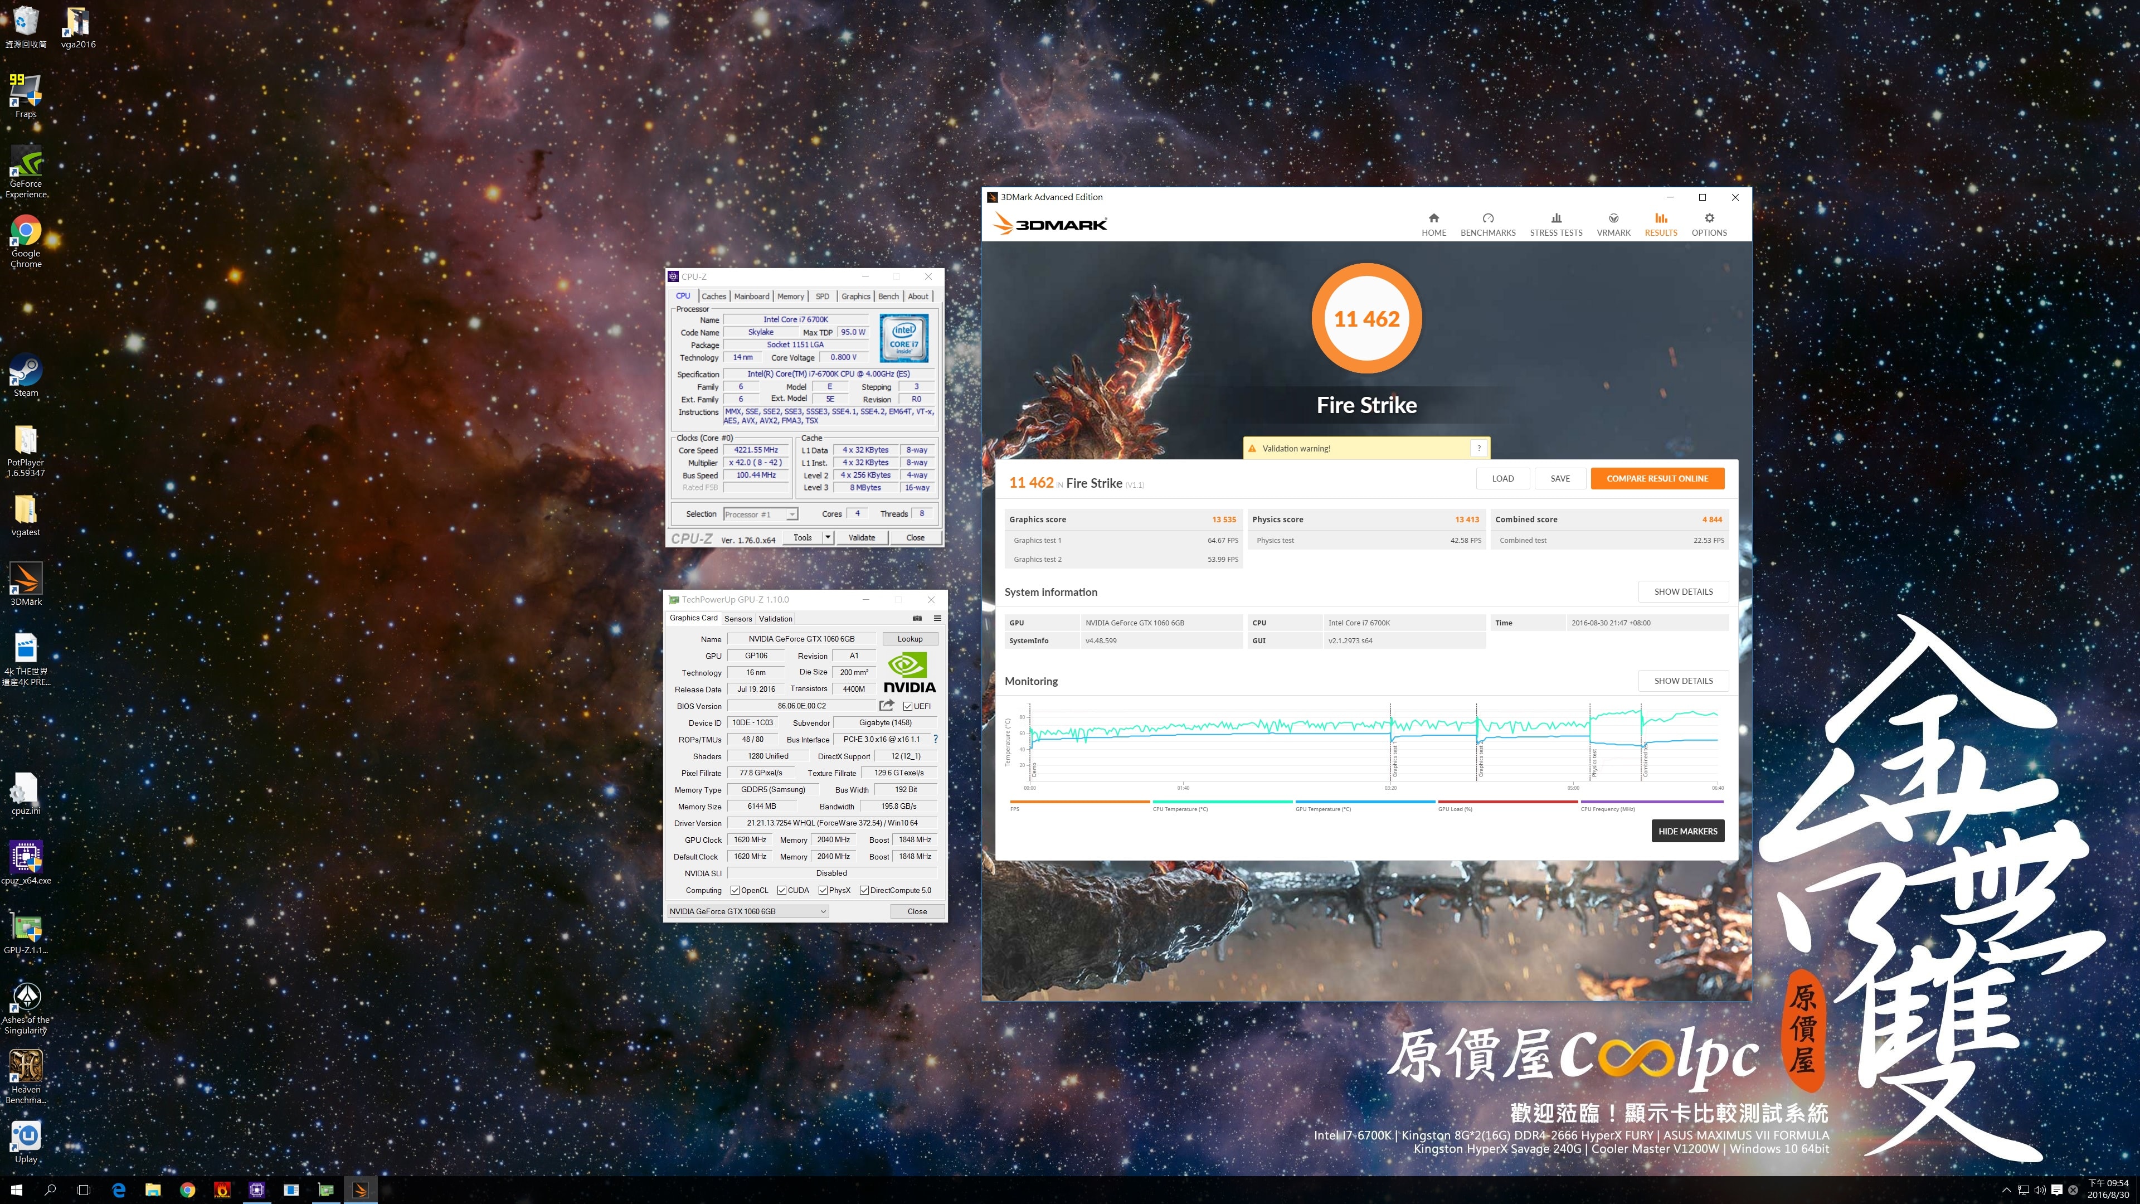Open 3DMark OPTIONS gear
This screenshot has height=1204, width=2140.
pos(1709,224)
